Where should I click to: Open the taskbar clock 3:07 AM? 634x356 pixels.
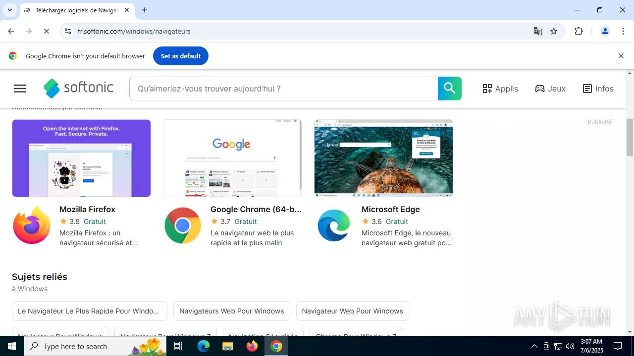pyautogui.click(x=591, y=346)
